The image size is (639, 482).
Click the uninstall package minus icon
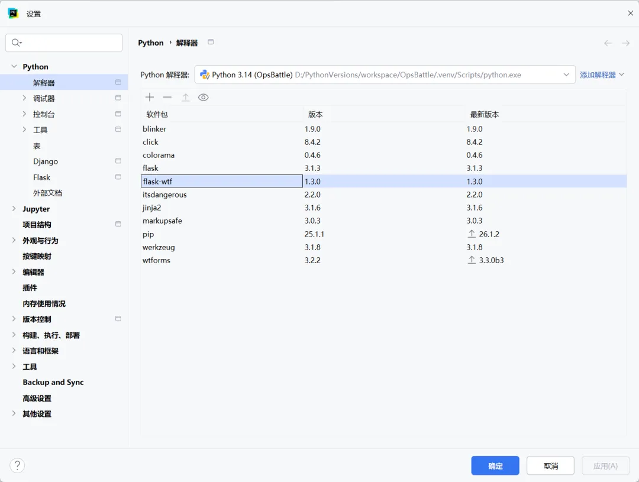point(167,98)
